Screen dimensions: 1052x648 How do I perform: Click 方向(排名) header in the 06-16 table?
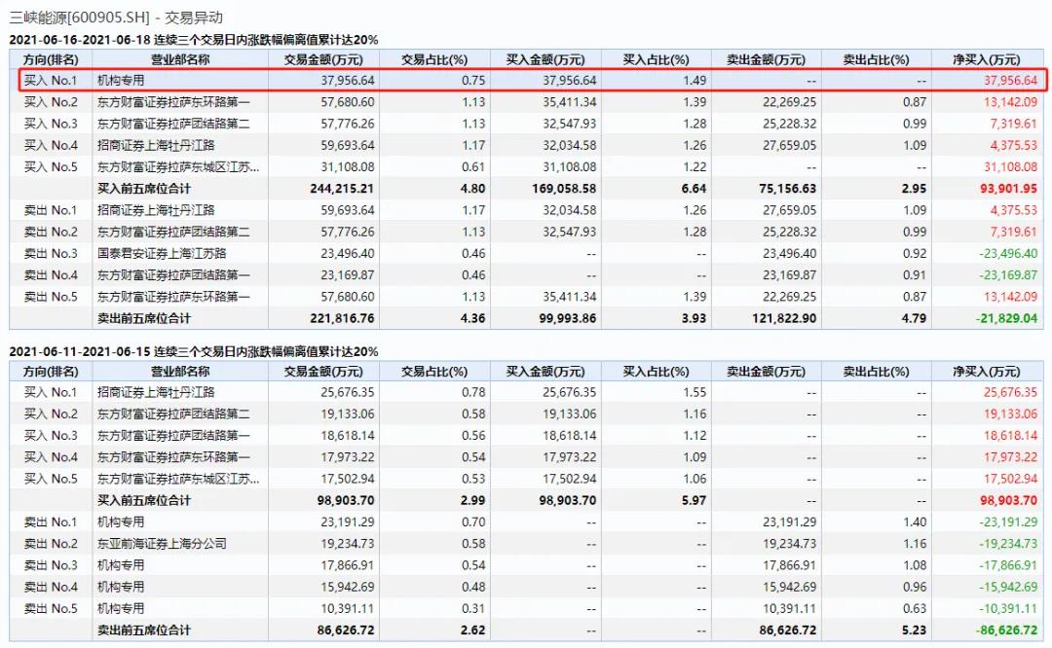(x=51, y=59)
